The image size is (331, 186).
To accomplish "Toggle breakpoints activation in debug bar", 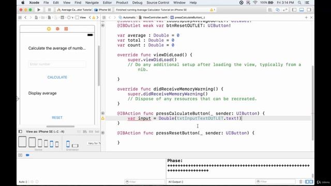I will pyautogui.click(x=27, y=155).
